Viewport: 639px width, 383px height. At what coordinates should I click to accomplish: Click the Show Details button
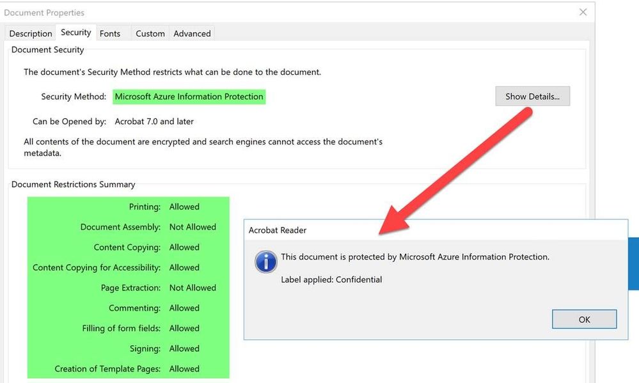pyautogui.click(x=532, y=97)
